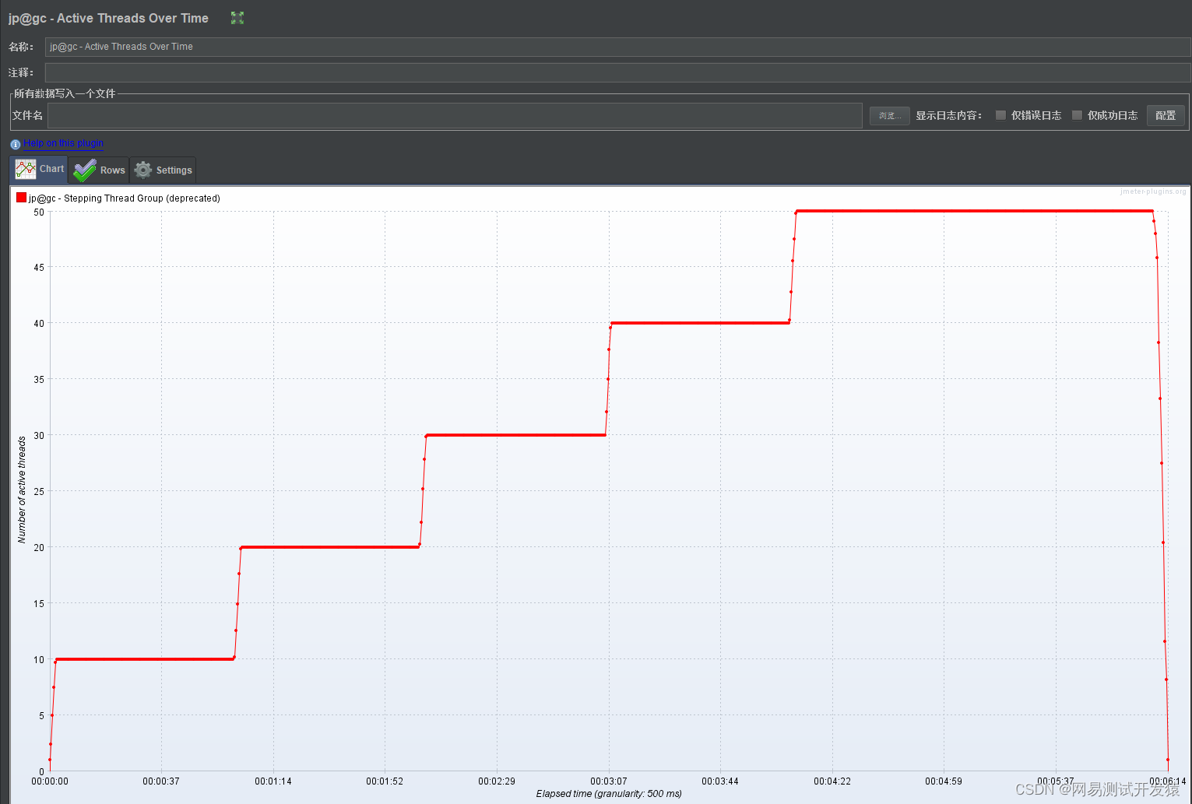Click the Chart tab graph icon

click(26, 169)
